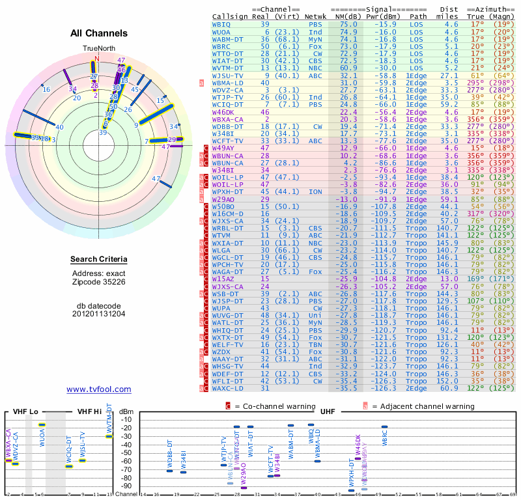Viewport: 521px width, 500px height.
Task: Click the red co-channel warning legend icon
Action: (x=228, y=406)
